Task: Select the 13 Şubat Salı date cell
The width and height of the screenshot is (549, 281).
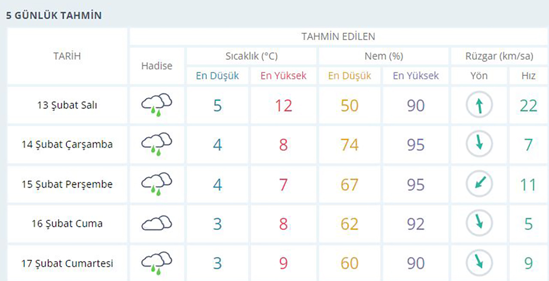Action: click(67, 105)
